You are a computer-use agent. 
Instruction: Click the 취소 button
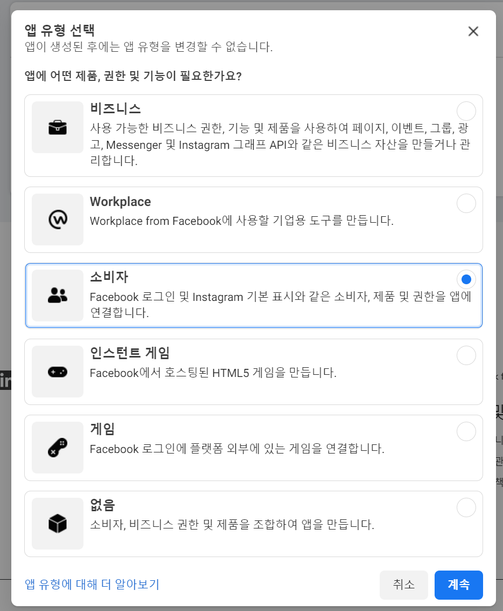404,585
